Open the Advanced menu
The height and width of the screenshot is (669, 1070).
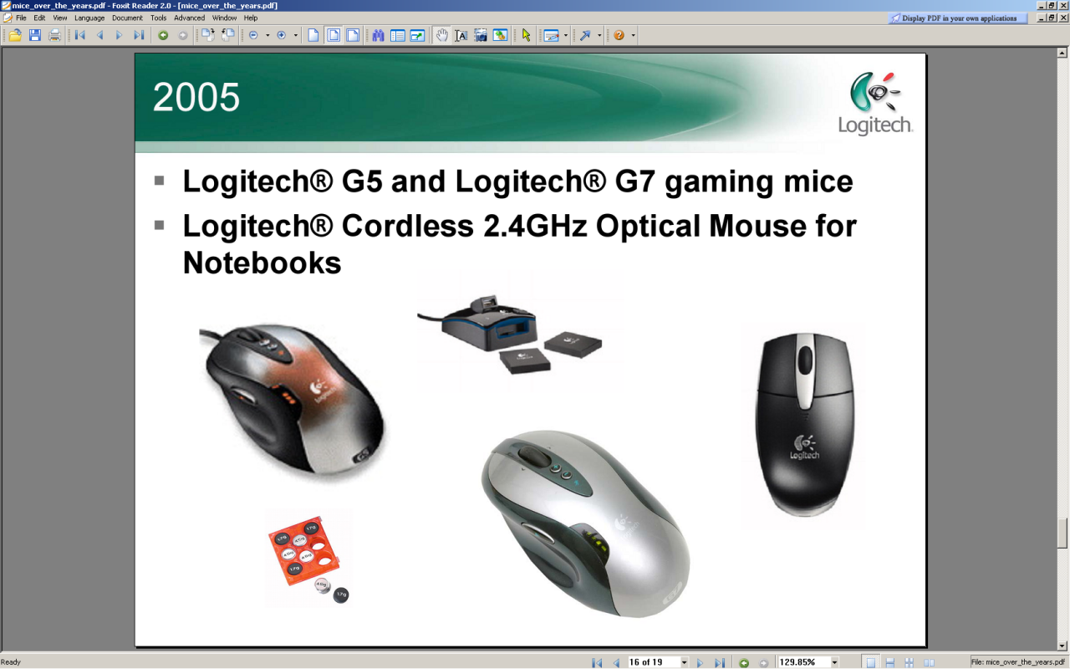[189, 18]
